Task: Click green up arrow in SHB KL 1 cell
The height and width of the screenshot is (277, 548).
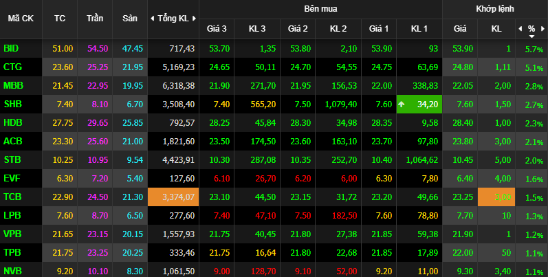Action: 402,104
